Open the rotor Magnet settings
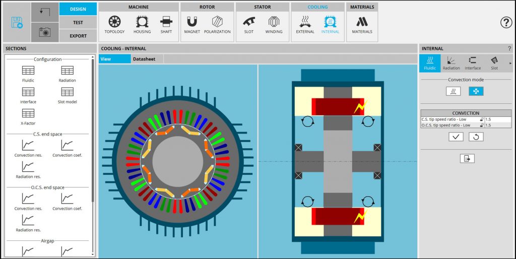516x259 pixels. (192, 24)
